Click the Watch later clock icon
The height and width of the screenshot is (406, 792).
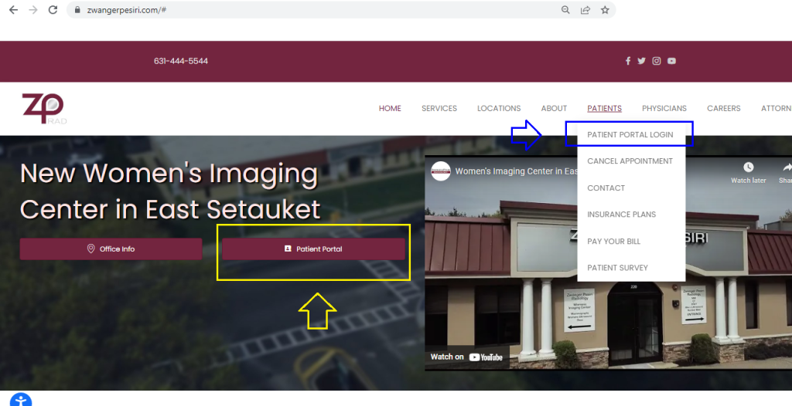tap(748, 167)
